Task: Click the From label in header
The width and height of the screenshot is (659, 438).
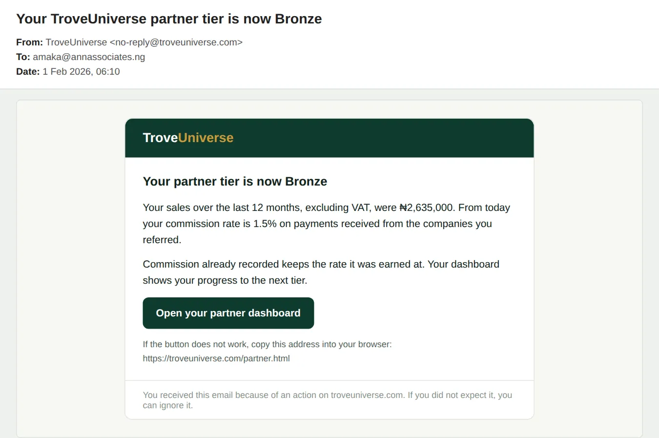Action: (x=29, y=42)
